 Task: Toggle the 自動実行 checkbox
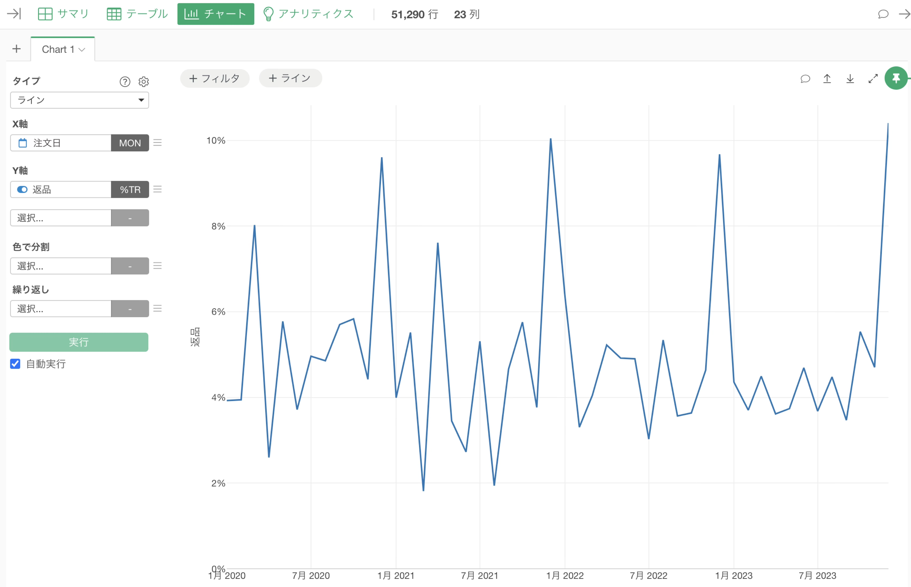pyautogui.click(x=15, y=364)
